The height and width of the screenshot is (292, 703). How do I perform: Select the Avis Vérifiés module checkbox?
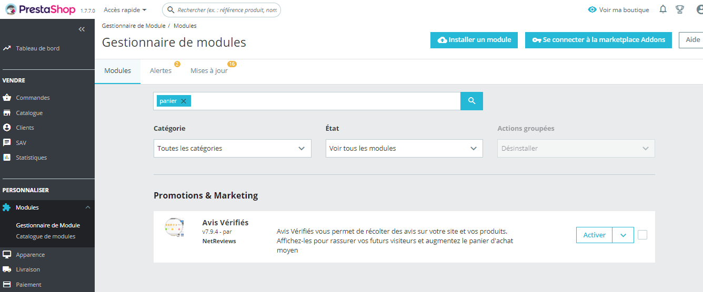tap(642, 235)
